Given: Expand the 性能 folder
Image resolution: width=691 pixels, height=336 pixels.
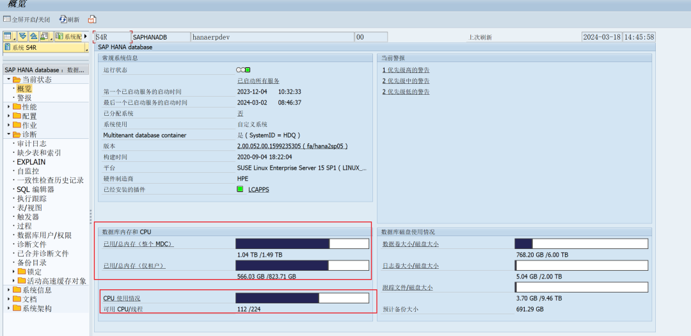Looking at the screenshot, I should tap(9, 107).
